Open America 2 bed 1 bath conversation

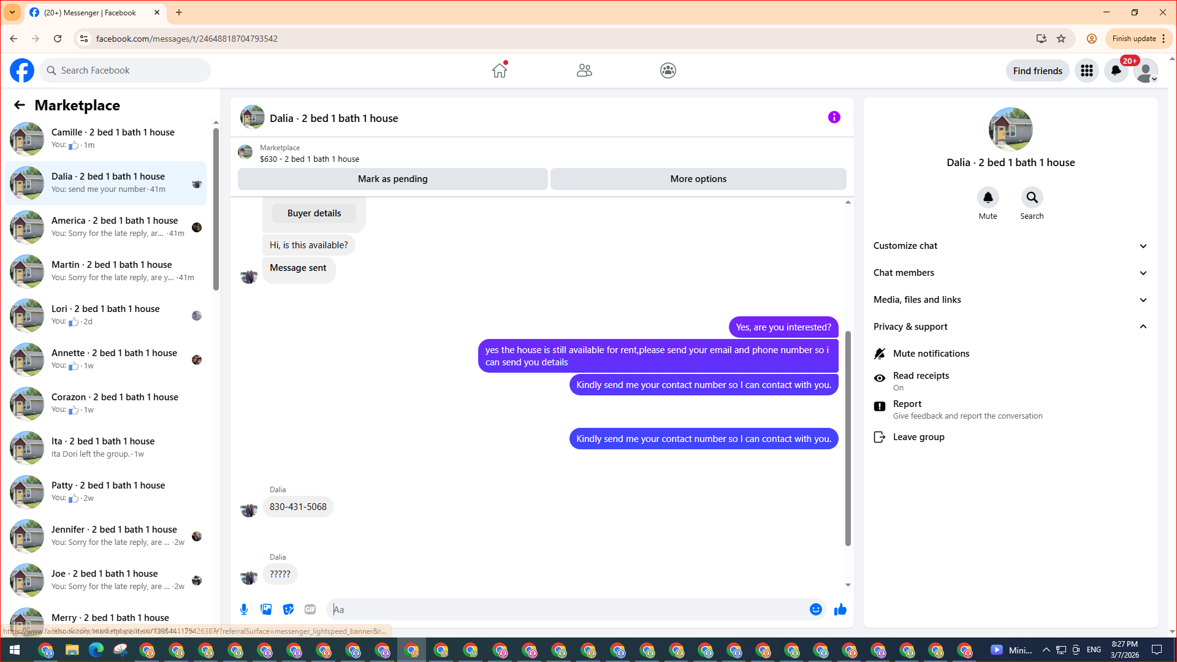tap(105, 227)
